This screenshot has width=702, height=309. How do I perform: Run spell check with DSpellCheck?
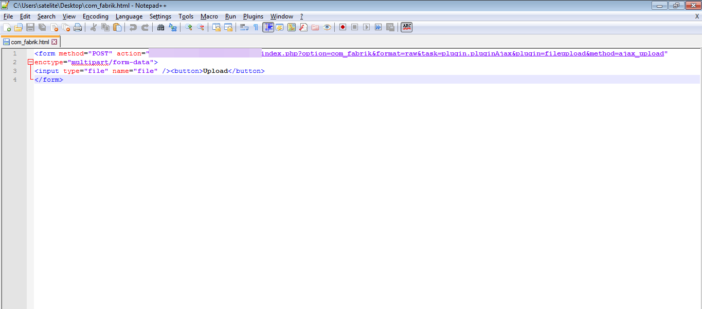pyautogui.click(x=406, y=27)
